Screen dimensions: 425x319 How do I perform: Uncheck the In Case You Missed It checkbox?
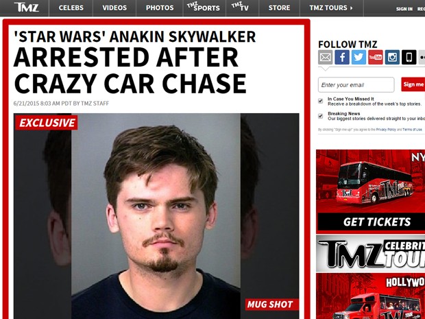[x=321, y=101]
